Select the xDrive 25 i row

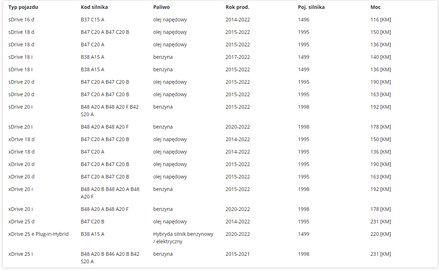click(x=220, y=258)
